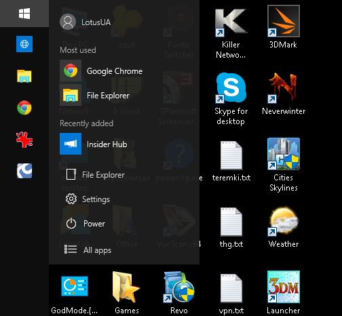Launch Insider Hub under Recently added

94,144
